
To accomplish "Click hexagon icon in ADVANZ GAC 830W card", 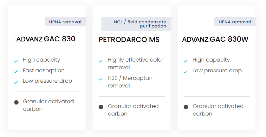I will coord(186,107).
